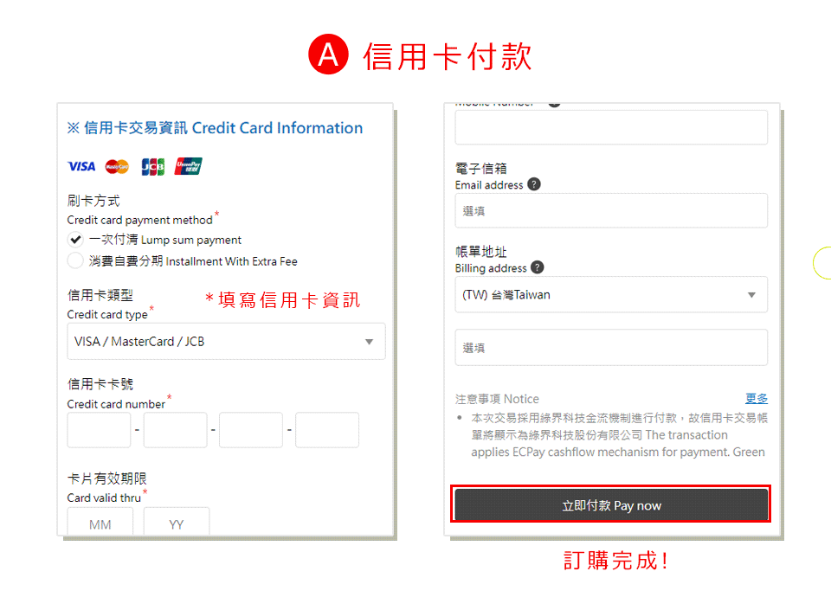
Task: Open Billing address help question icon
Action: click(x=537, y=267)
